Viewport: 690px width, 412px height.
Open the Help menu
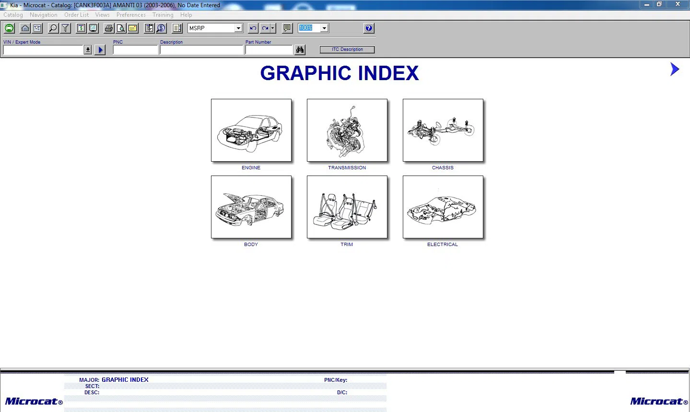tap(186, 15)
